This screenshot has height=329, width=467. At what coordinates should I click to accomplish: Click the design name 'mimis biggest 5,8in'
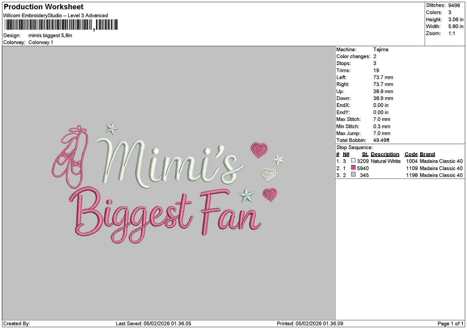coord(50,35)
